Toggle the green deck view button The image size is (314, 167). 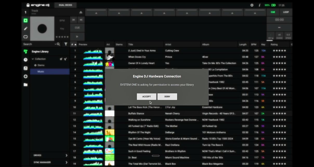pos(25,20)
